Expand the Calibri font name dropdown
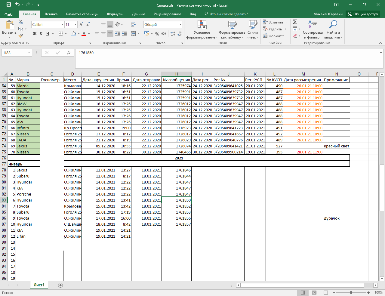The image size is (385, 296). pyautogui.click(x=62, y=25)
